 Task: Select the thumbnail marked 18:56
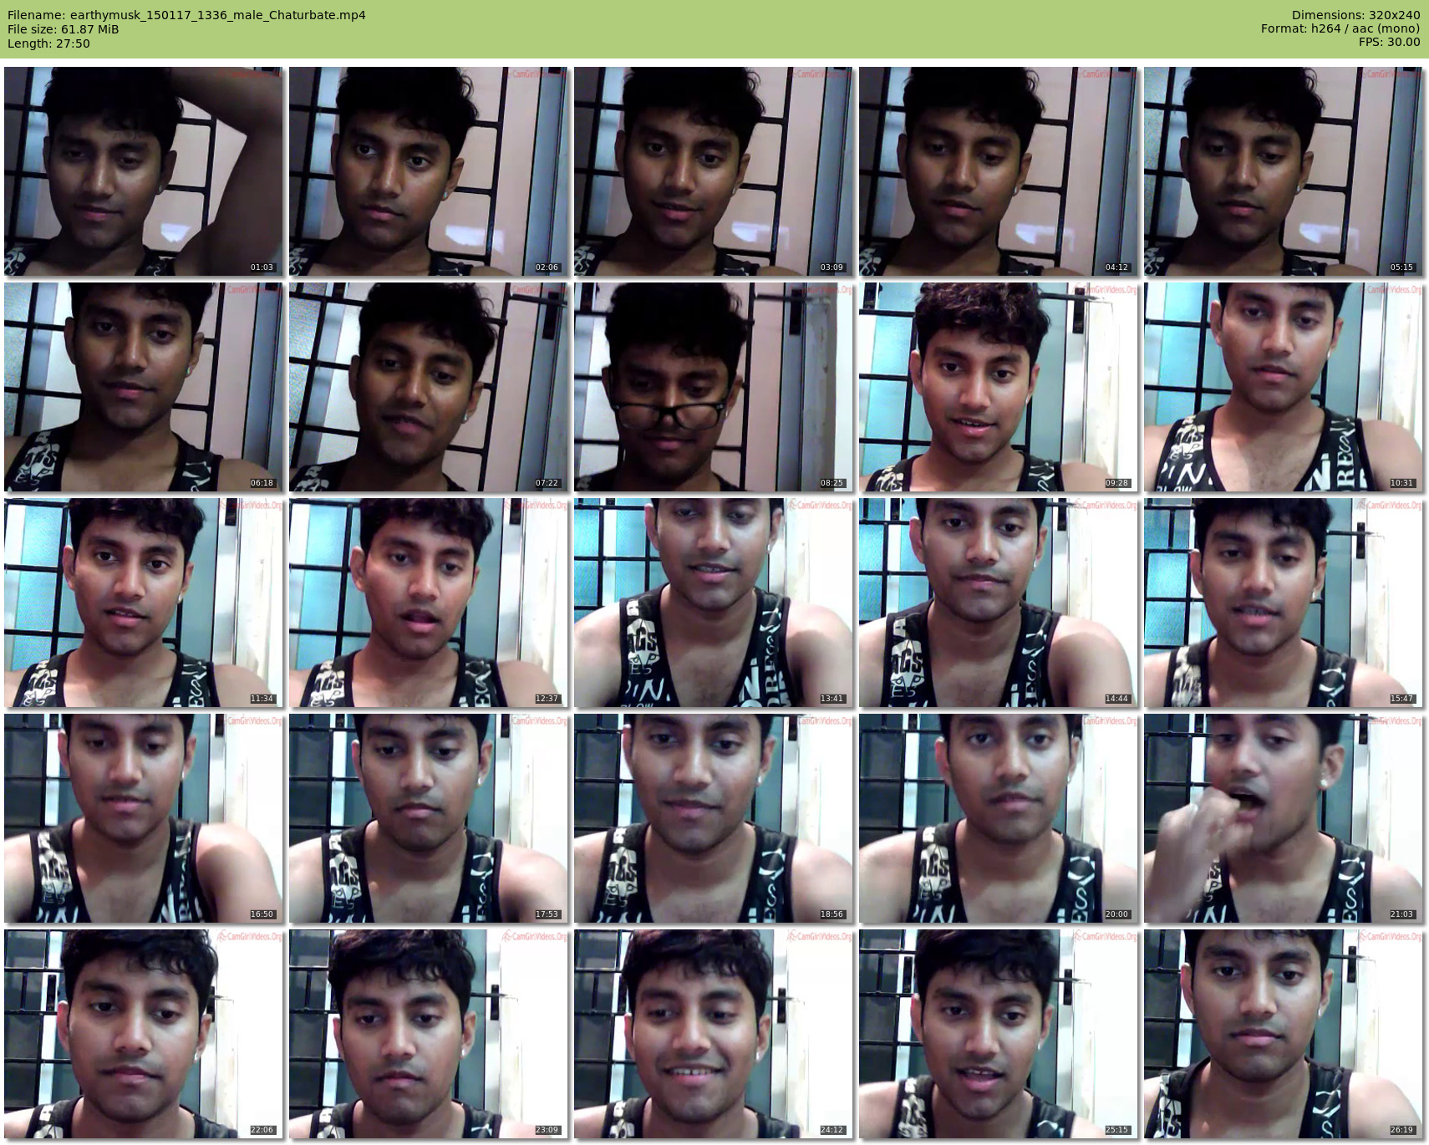click(x=714, y=818)
